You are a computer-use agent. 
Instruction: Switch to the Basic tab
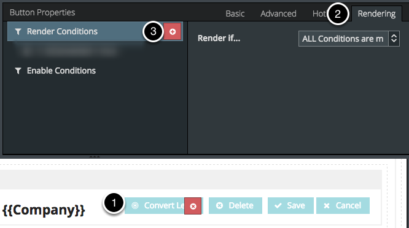click(235, 13)
